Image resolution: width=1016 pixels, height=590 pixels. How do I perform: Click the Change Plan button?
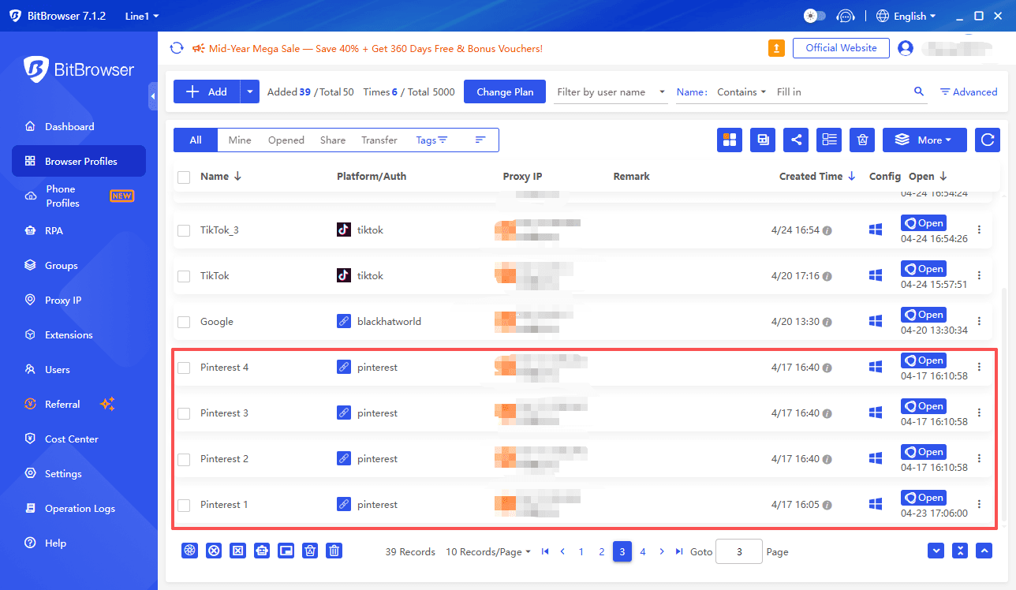pos(505,91)
